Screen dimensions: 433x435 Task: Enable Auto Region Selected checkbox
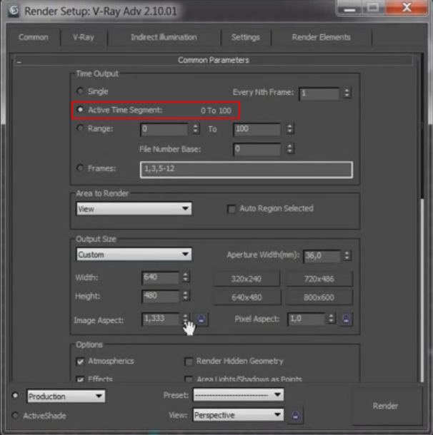231,209
